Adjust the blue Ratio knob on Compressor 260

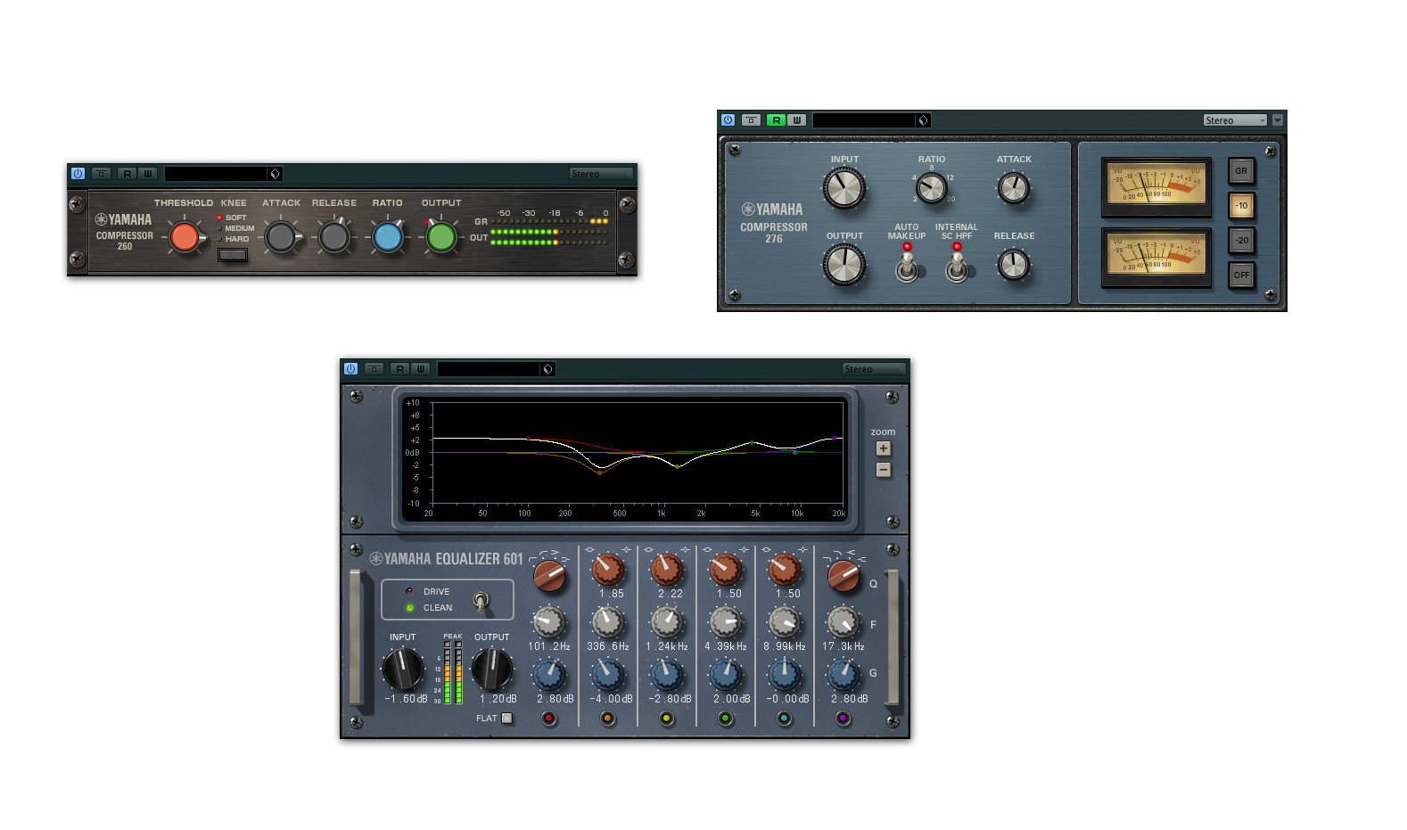click(388, 237)
